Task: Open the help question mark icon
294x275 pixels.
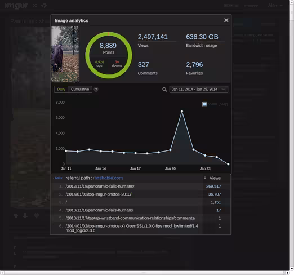Action: (x=96, y=89)
